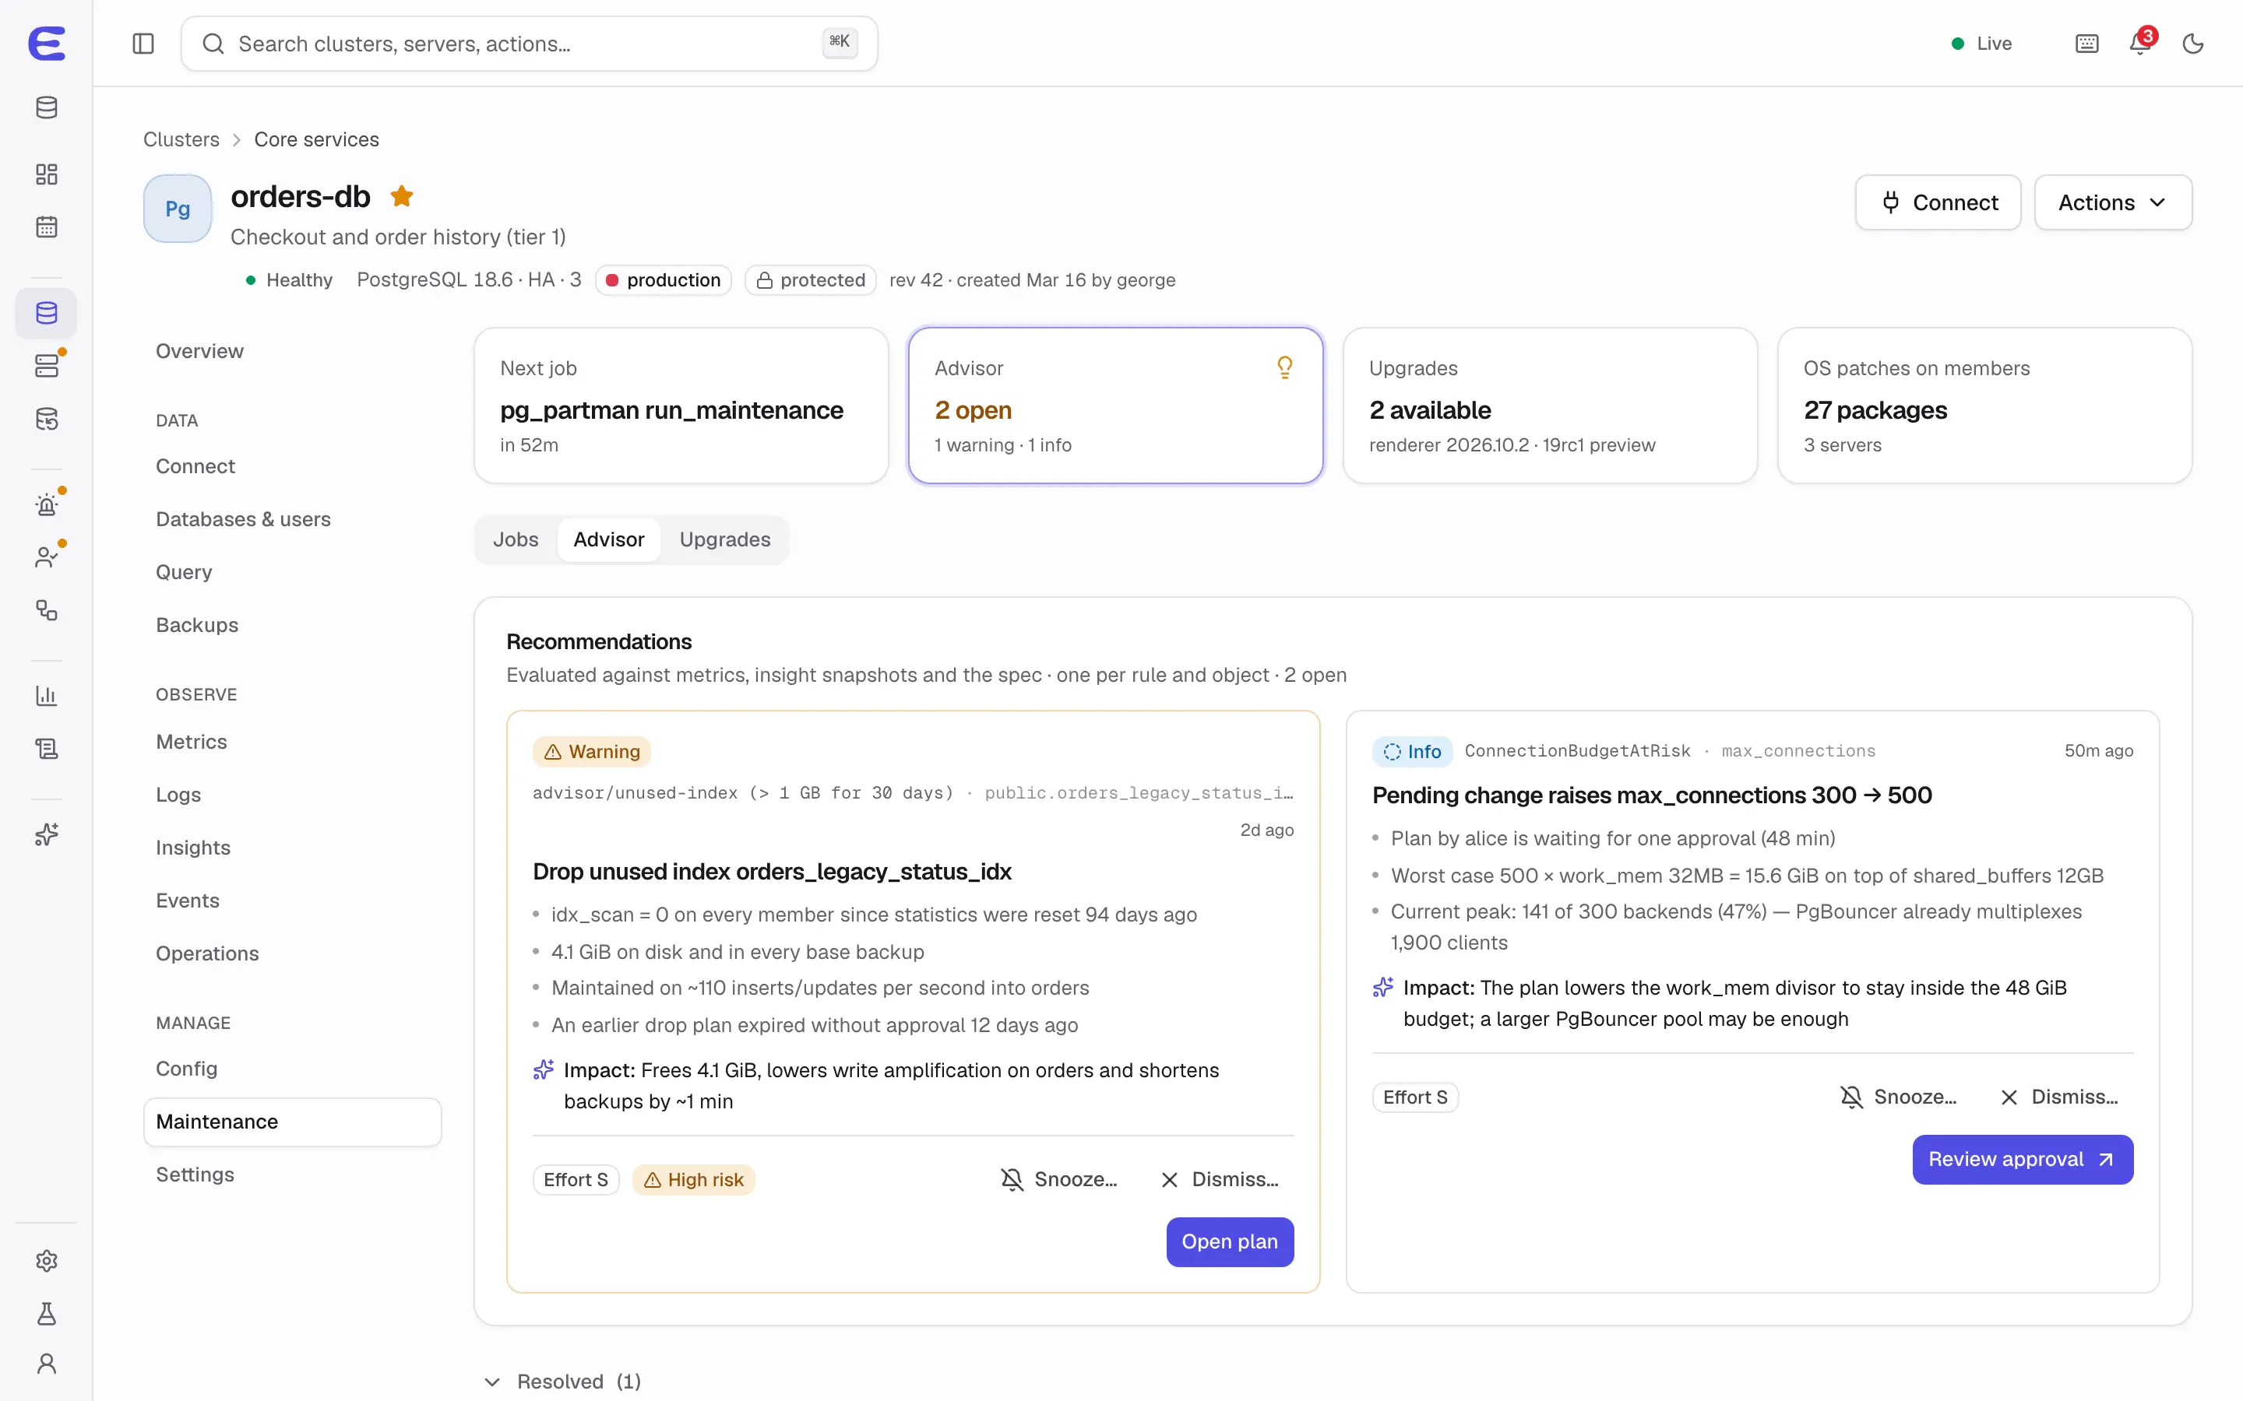This screenshot has height=1401, width=2243.
Task: Open the user profile icon
Action: coord(47,1364)
